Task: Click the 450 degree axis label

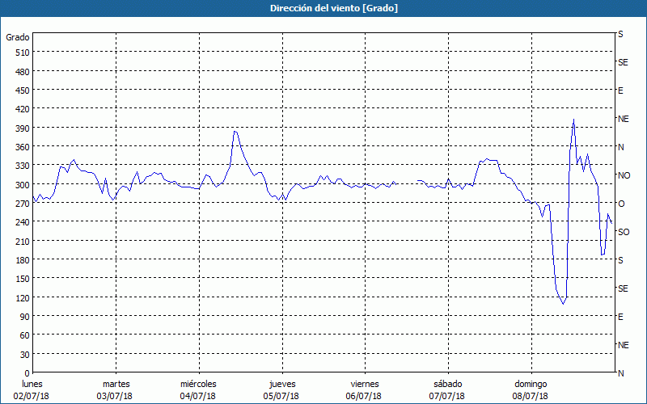Action: tap(23, 90)
